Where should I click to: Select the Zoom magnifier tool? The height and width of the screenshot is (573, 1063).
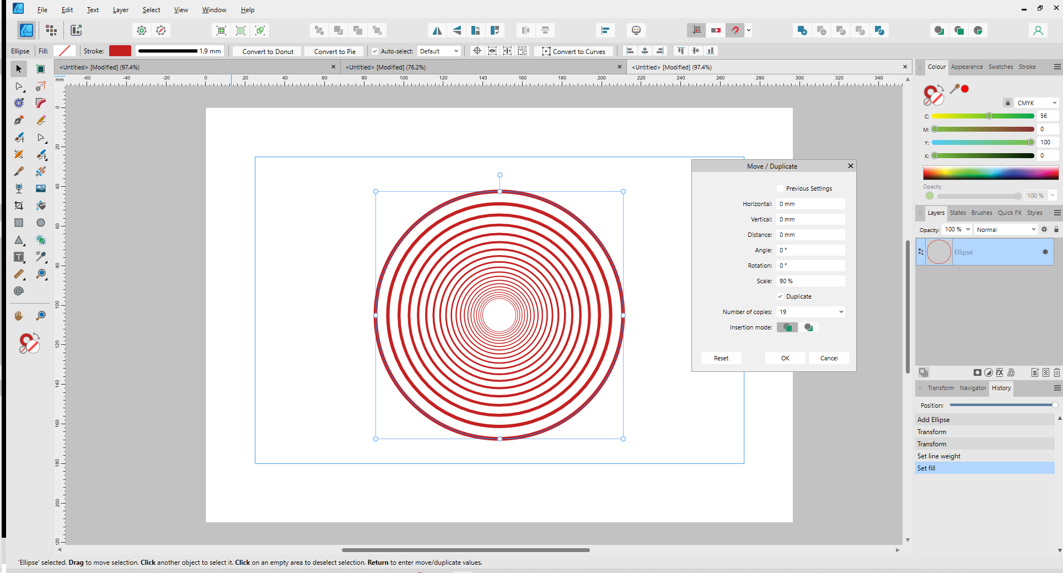(41, 315)
